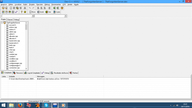This screenshot has width=192, height=108.
Task: Click the Compile icon in the toolbar
Action: click(x=3, y=12)
